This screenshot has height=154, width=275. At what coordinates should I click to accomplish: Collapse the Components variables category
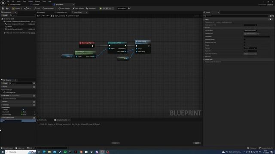coord(1,107)
